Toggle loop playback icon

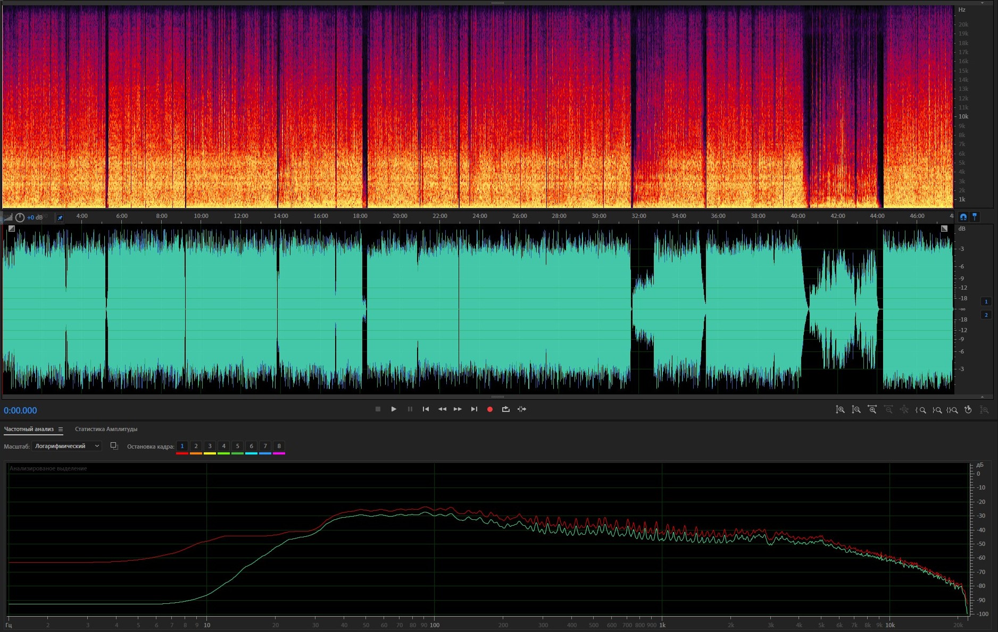click(x=506, y=409)
